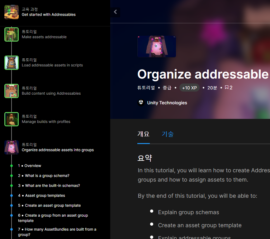Click the Organize addressable page title

pyautogui.click(x=203, y=74)
